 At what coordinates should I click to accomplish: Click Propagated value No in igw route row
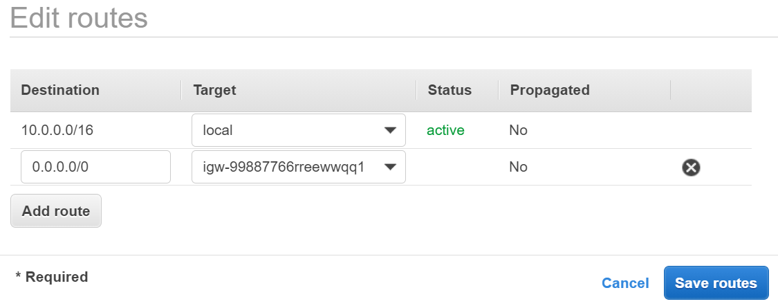518,168
